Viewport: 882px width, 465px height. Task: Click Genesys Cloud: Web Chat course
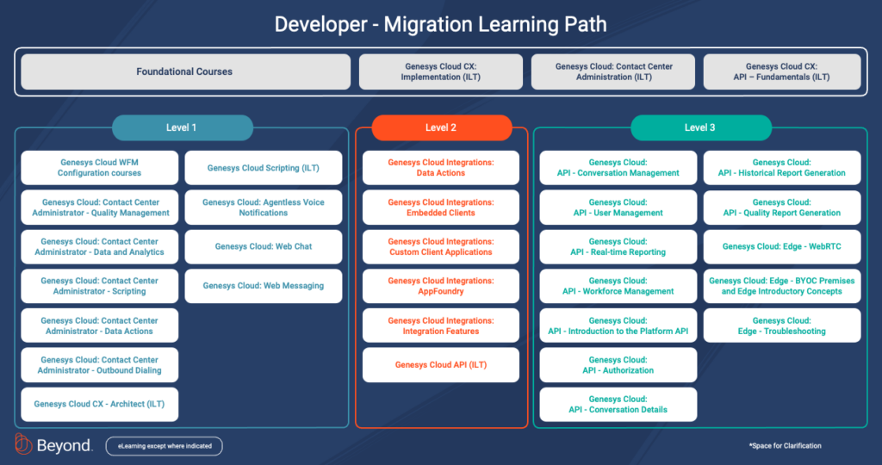point(264,246)
